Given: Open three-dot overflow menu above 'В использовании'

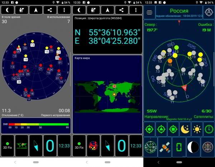Looking at the screenshot, I should 64,10.
